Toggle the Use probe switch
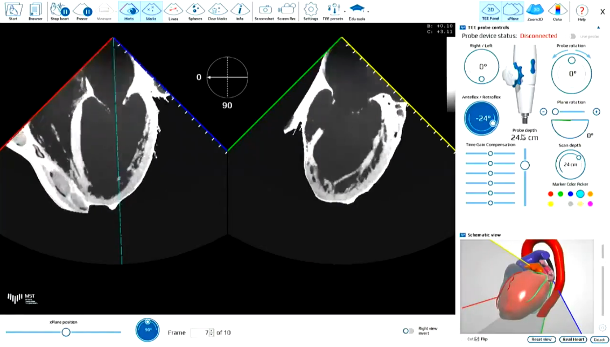The height and width of the screenshot is (347, 610). coord(572,36)
